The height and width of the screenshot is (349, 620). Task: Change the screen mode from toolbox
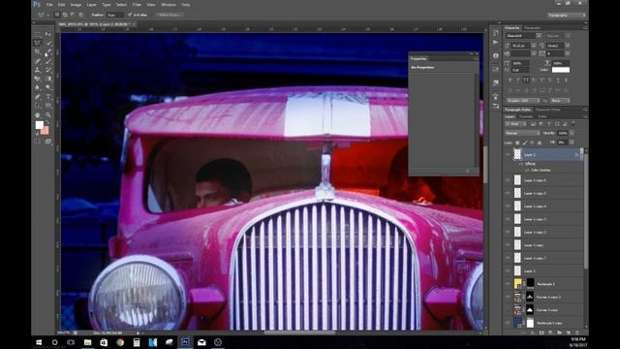48,142
